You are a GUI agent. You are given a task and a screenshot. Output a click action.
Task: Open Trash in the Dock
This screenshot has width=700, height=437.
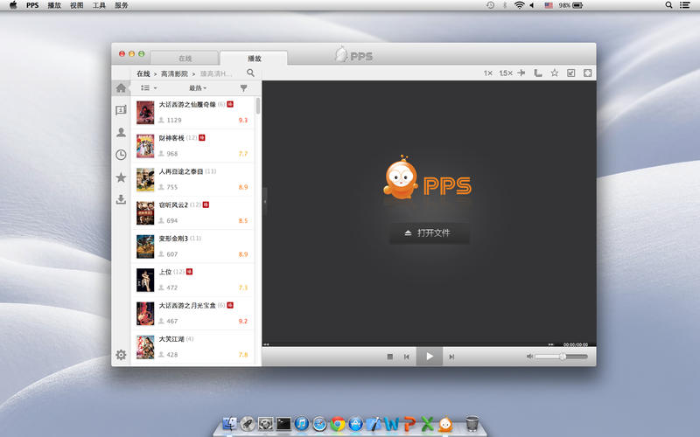click(x=472, y=424)
